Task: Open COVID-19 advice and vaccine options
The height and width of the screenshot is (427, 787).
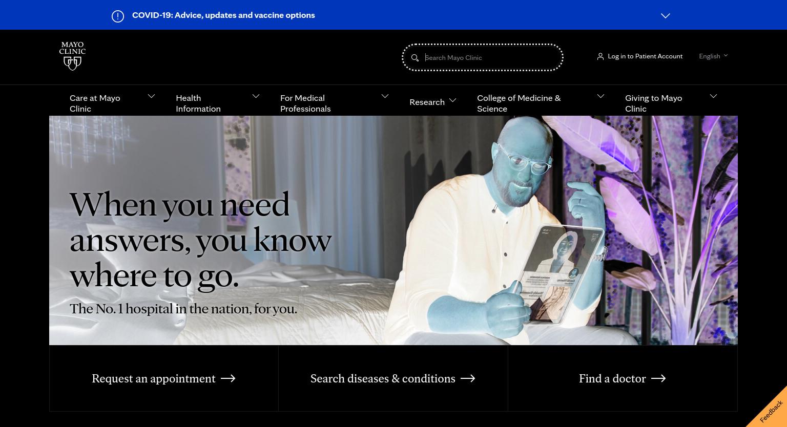Action: click(x=223, y=15)
